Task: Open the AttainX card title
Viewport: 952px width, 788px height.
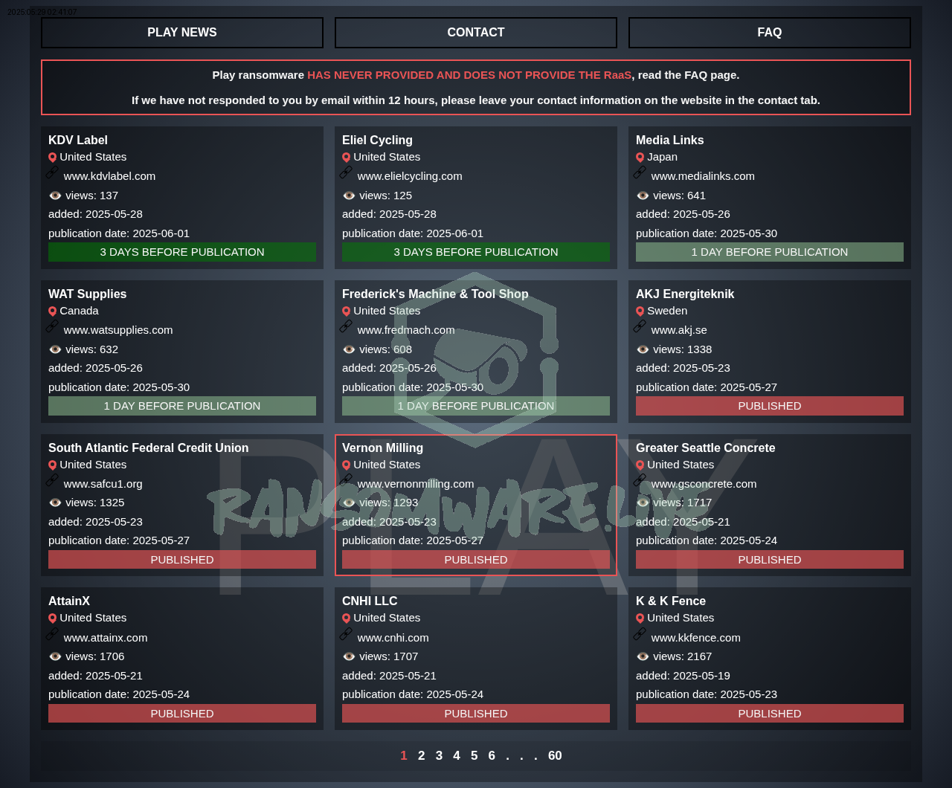Action: click(x=69, y=601)
